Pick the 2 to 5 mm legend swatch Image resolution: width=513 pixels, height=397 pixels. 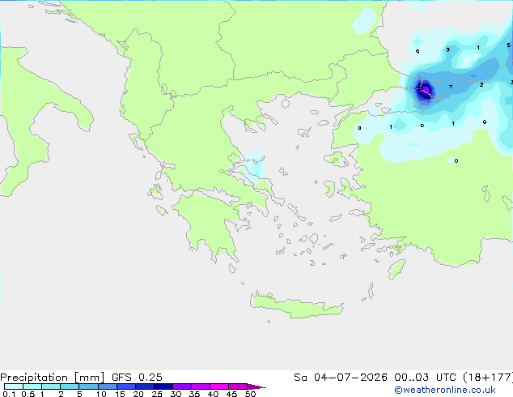[70, 386]
